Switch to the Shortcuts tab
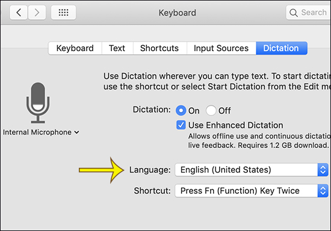This screenshot has width=331, height=231. (160, 48)
